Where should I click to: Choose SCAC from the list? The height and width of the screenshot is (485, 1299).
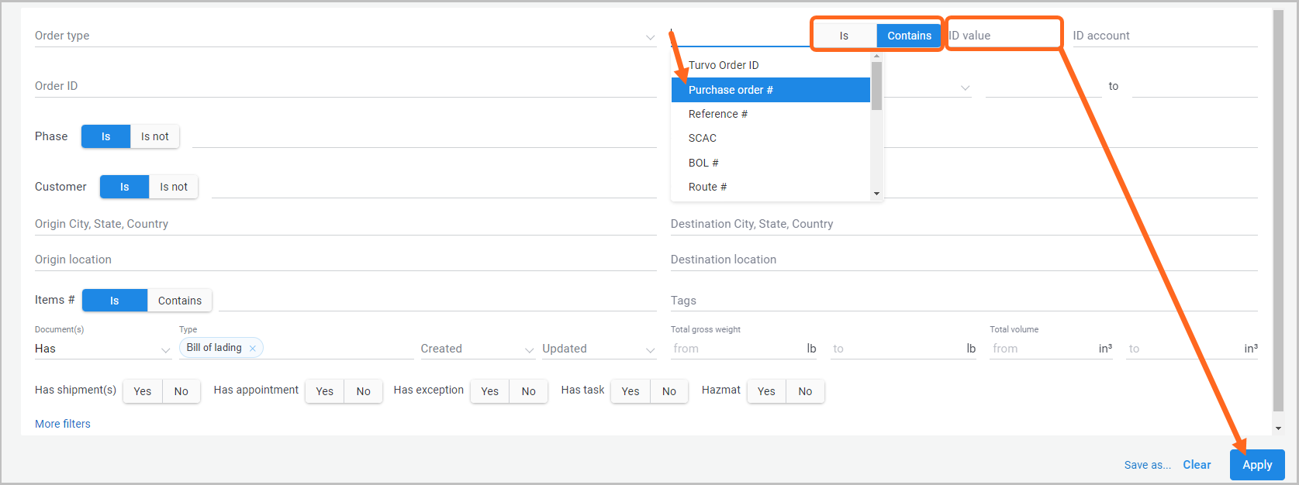click(771, 138)
